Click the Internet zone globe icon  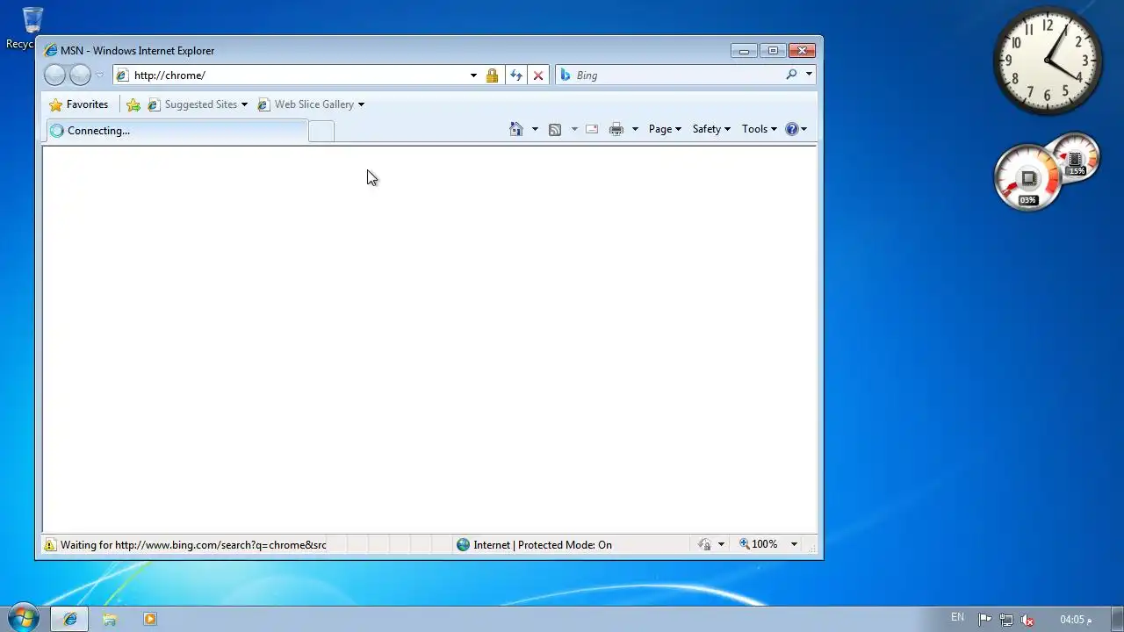(x=463, y=545)
